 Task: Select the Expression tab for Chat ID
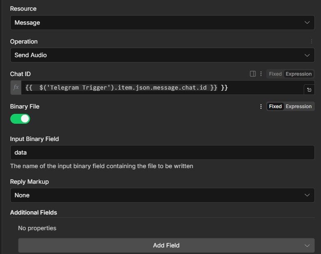[x=298, y=74]
